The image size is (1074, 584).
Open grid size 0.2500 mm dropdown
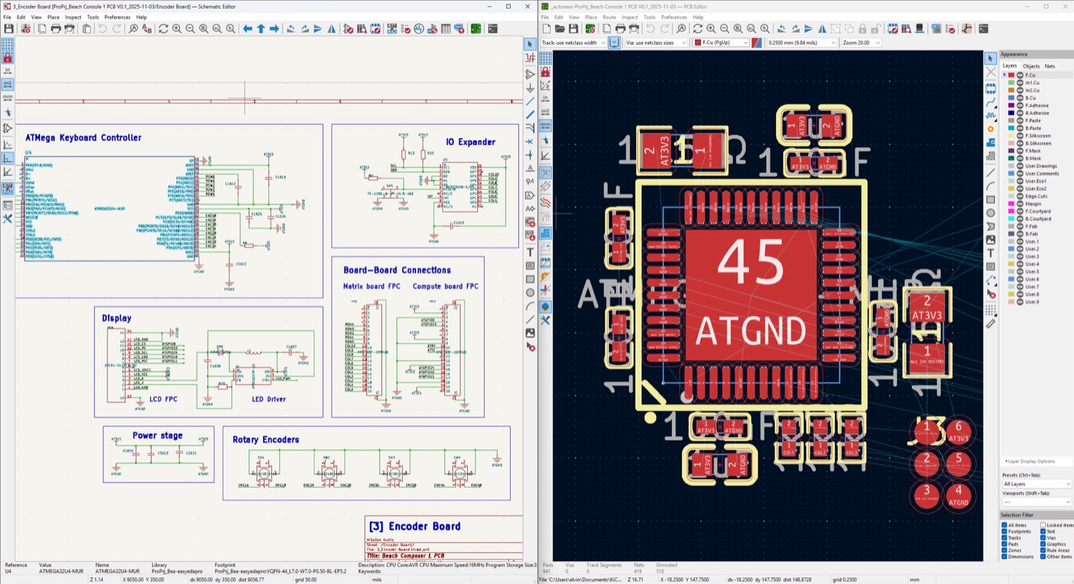[801, 42]
